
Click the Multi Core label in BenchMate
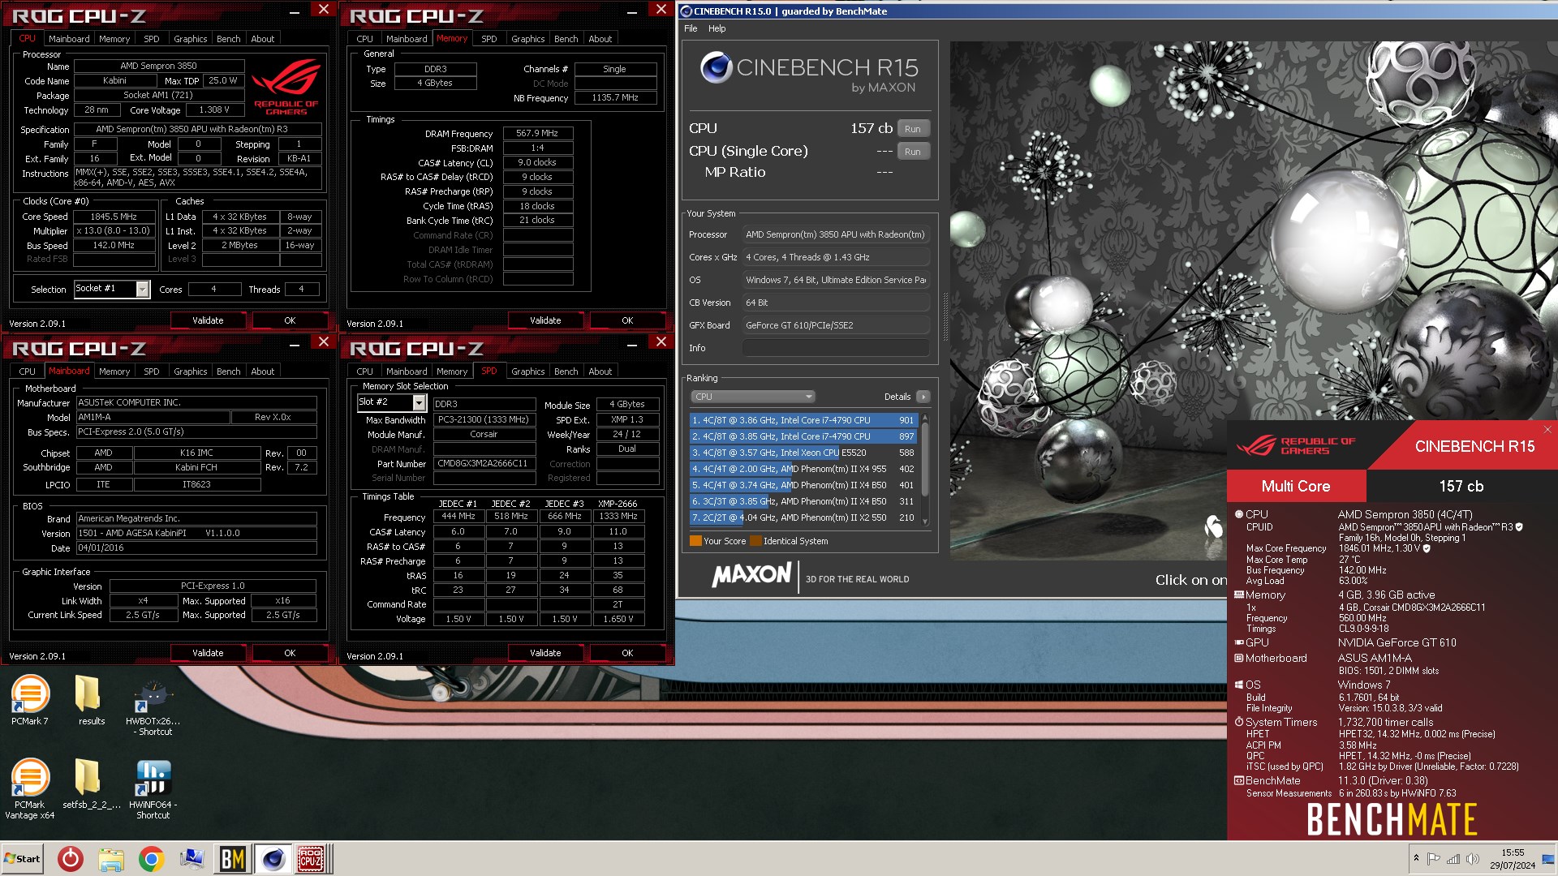point(1296,486)
